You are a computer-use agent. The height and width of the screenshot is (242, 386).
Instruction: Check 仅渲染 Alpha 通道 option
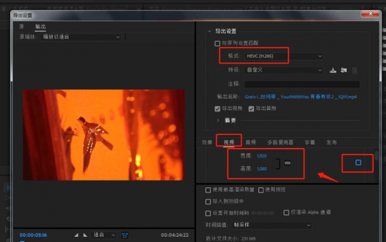point(286,212)
